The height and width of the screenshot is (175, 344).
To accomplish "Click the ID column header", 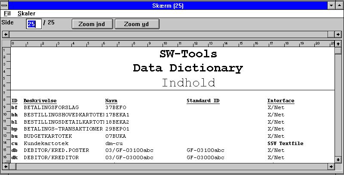I will pyautogui.click(x=14, y=101).
